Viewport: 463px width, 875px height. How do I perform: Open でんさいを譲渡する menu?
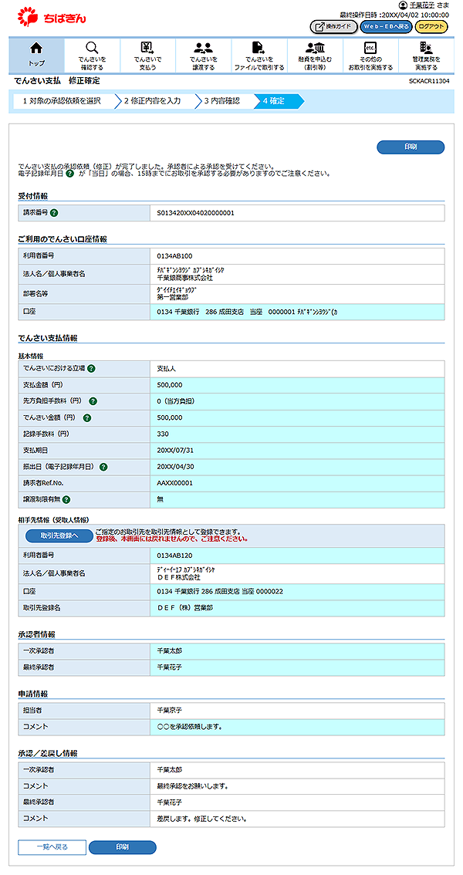[203, 55]
